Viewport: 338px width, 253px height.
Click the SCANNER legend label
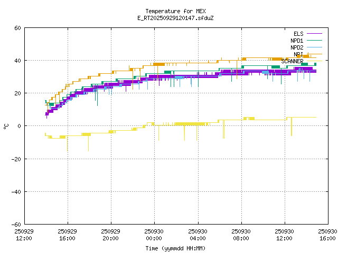(292, 61)
